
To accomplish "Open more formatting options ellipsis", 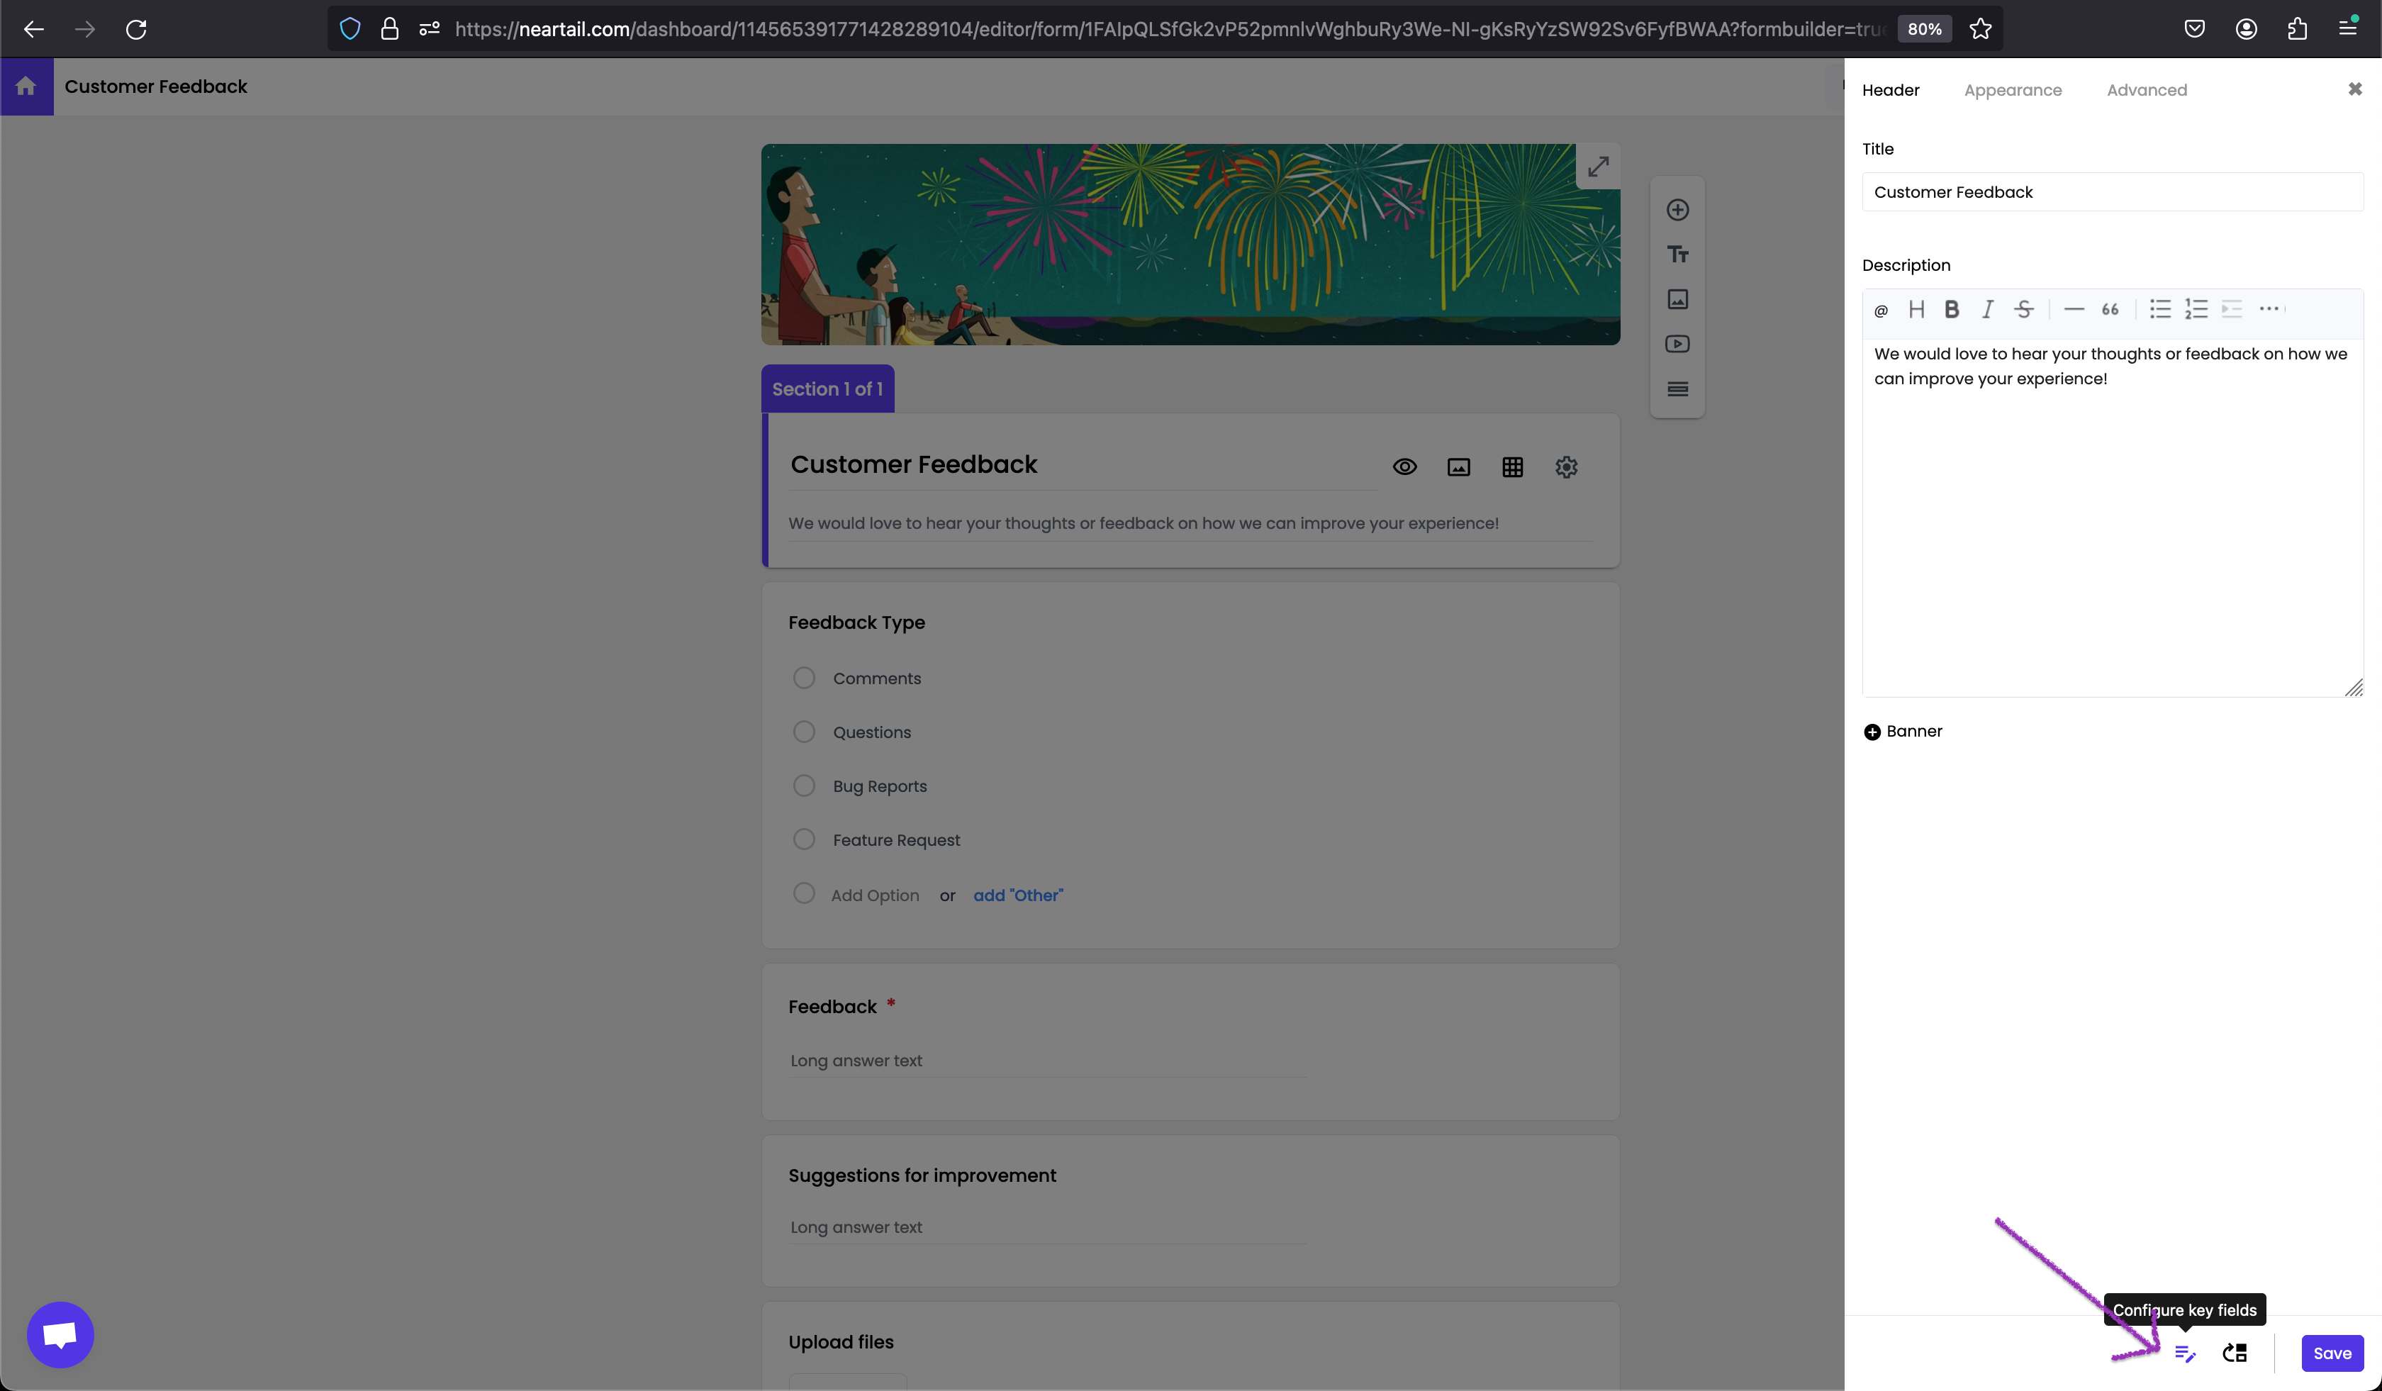I will coord(2268,309).
